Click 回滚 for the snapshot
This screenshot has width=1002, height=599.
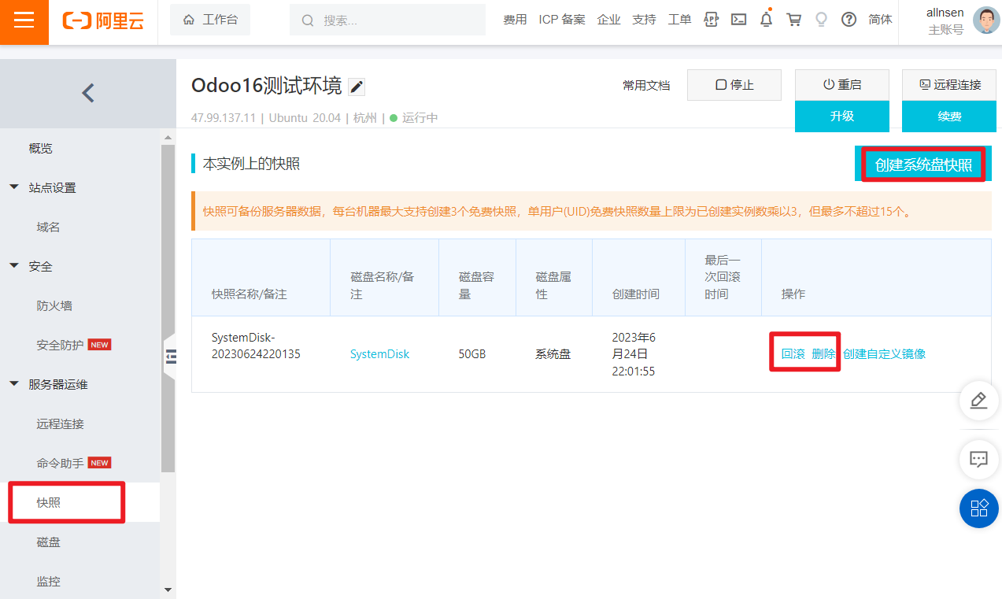(x=793, y=353)
